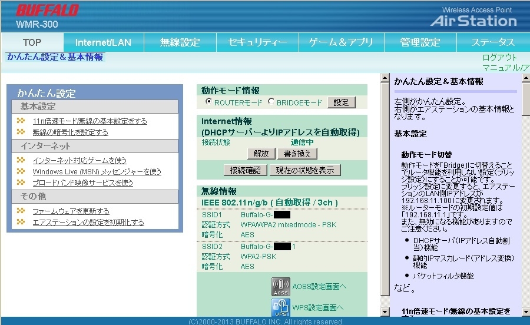Click the 通信中 connection status text
Viewport: 530px width, 325px height.
click(x=302, y=142)
